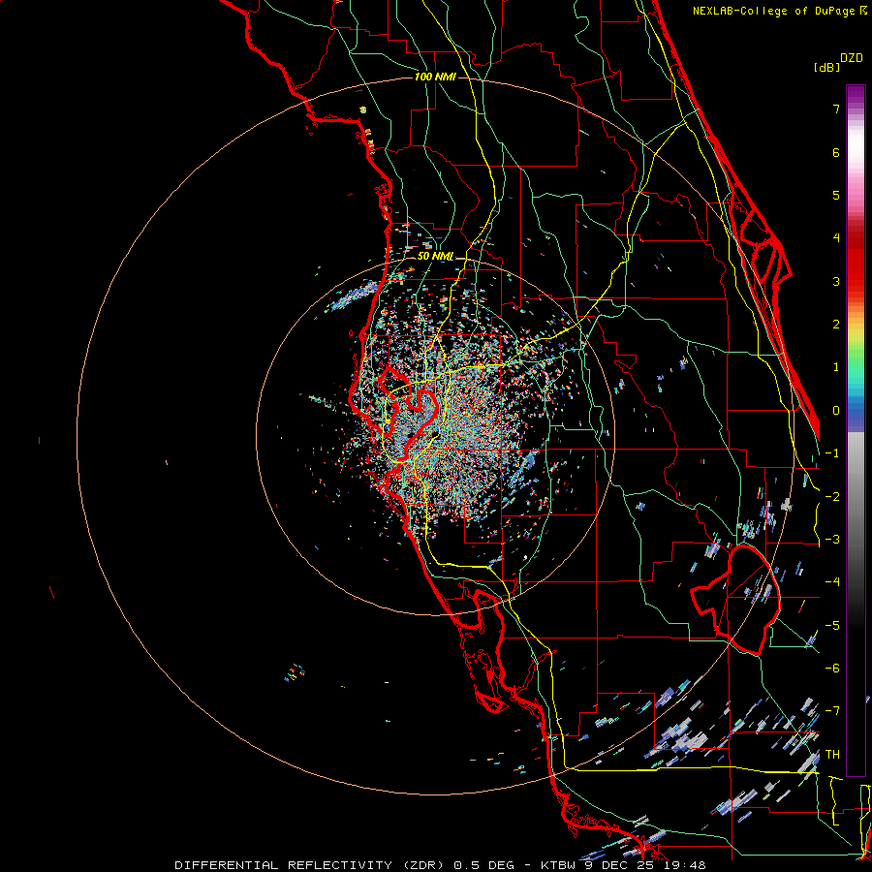The width and height of the screenshot is (872, 872).
Task: Click the -3 dB scale tick label
Action: click(832, 540)
